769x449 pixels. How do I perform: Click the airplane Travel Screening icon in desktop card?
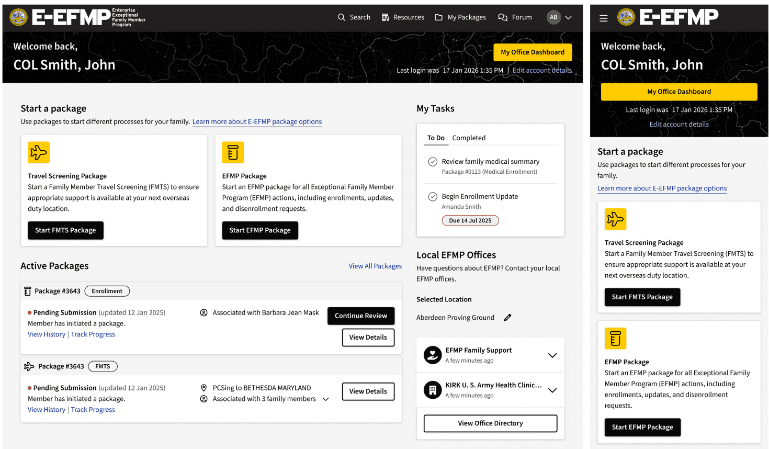[x=39, y=152]
